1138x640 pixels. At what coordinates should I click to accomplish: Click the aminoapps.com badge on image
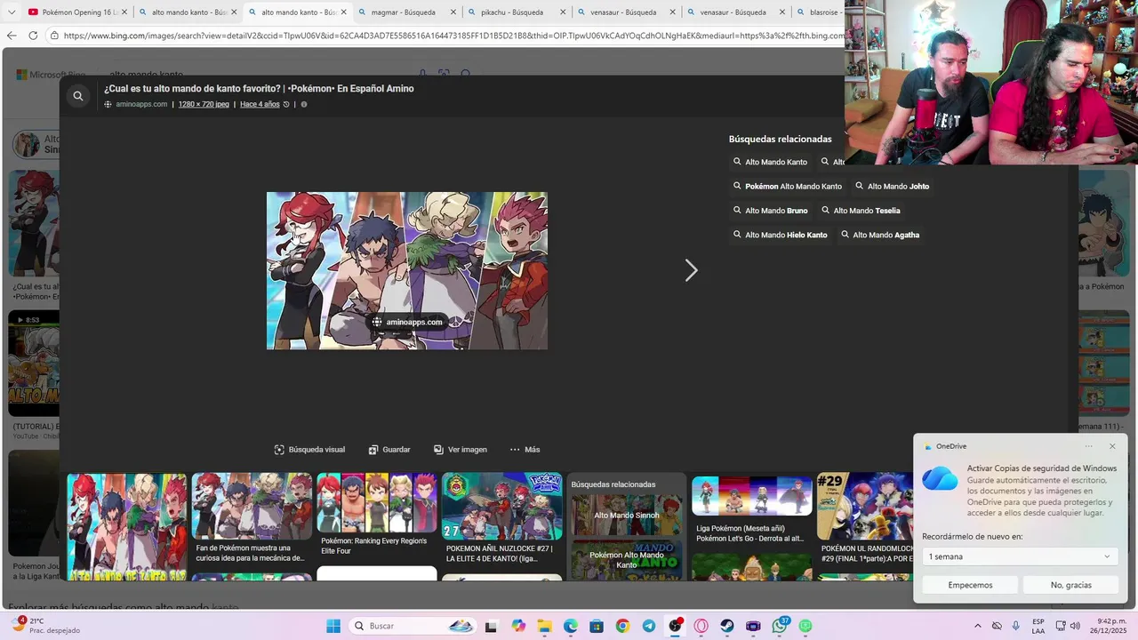point(407,323)
